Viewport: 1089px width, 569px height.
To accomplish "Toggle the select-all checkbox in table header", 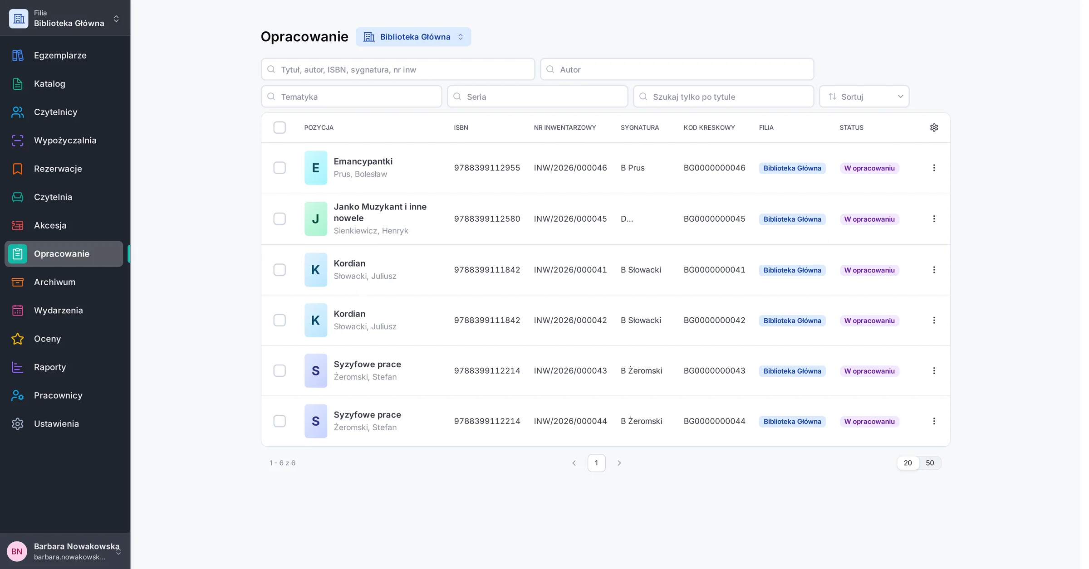I will 280,127.
